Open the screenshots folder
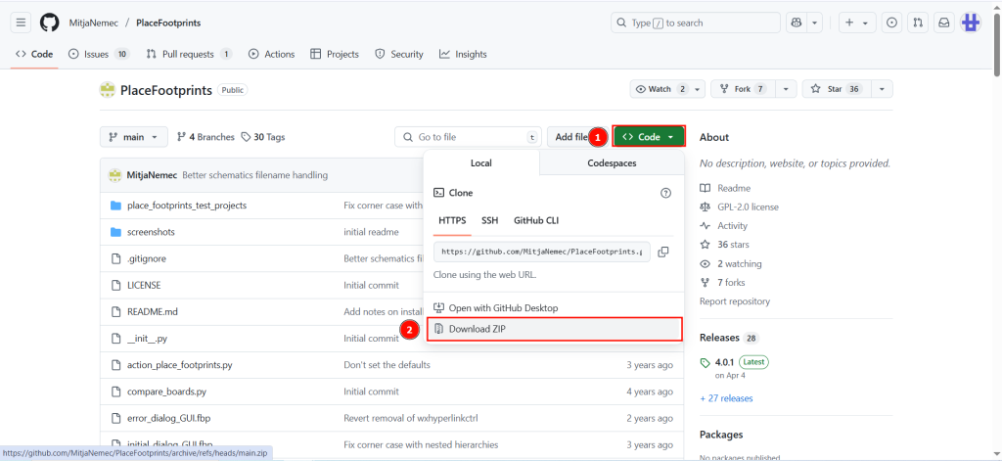The image size is (1002, 461). pyautogui.click(x=151, y=232)
